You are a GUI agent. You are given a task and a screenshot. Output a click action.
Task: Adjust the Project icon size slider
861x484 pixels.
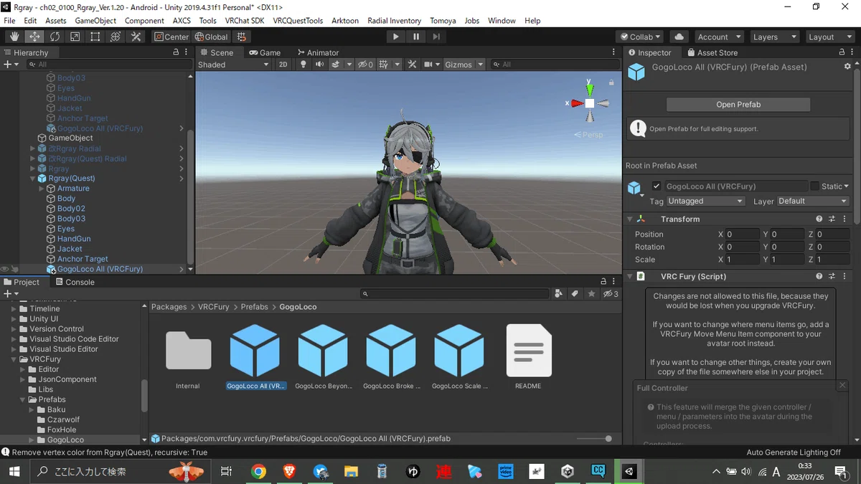click(594, 438)
